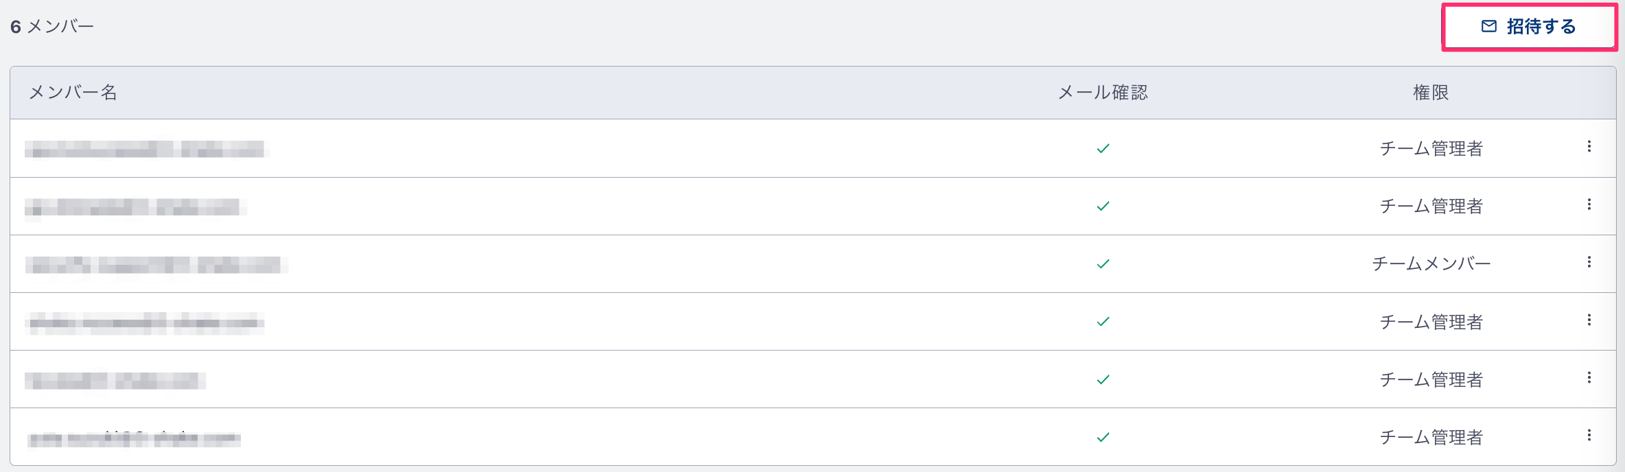The height and width of the screenshot is (472, 1625).
Task: Open options menu for the チームメンバー row
Action: coord(1589,262)
